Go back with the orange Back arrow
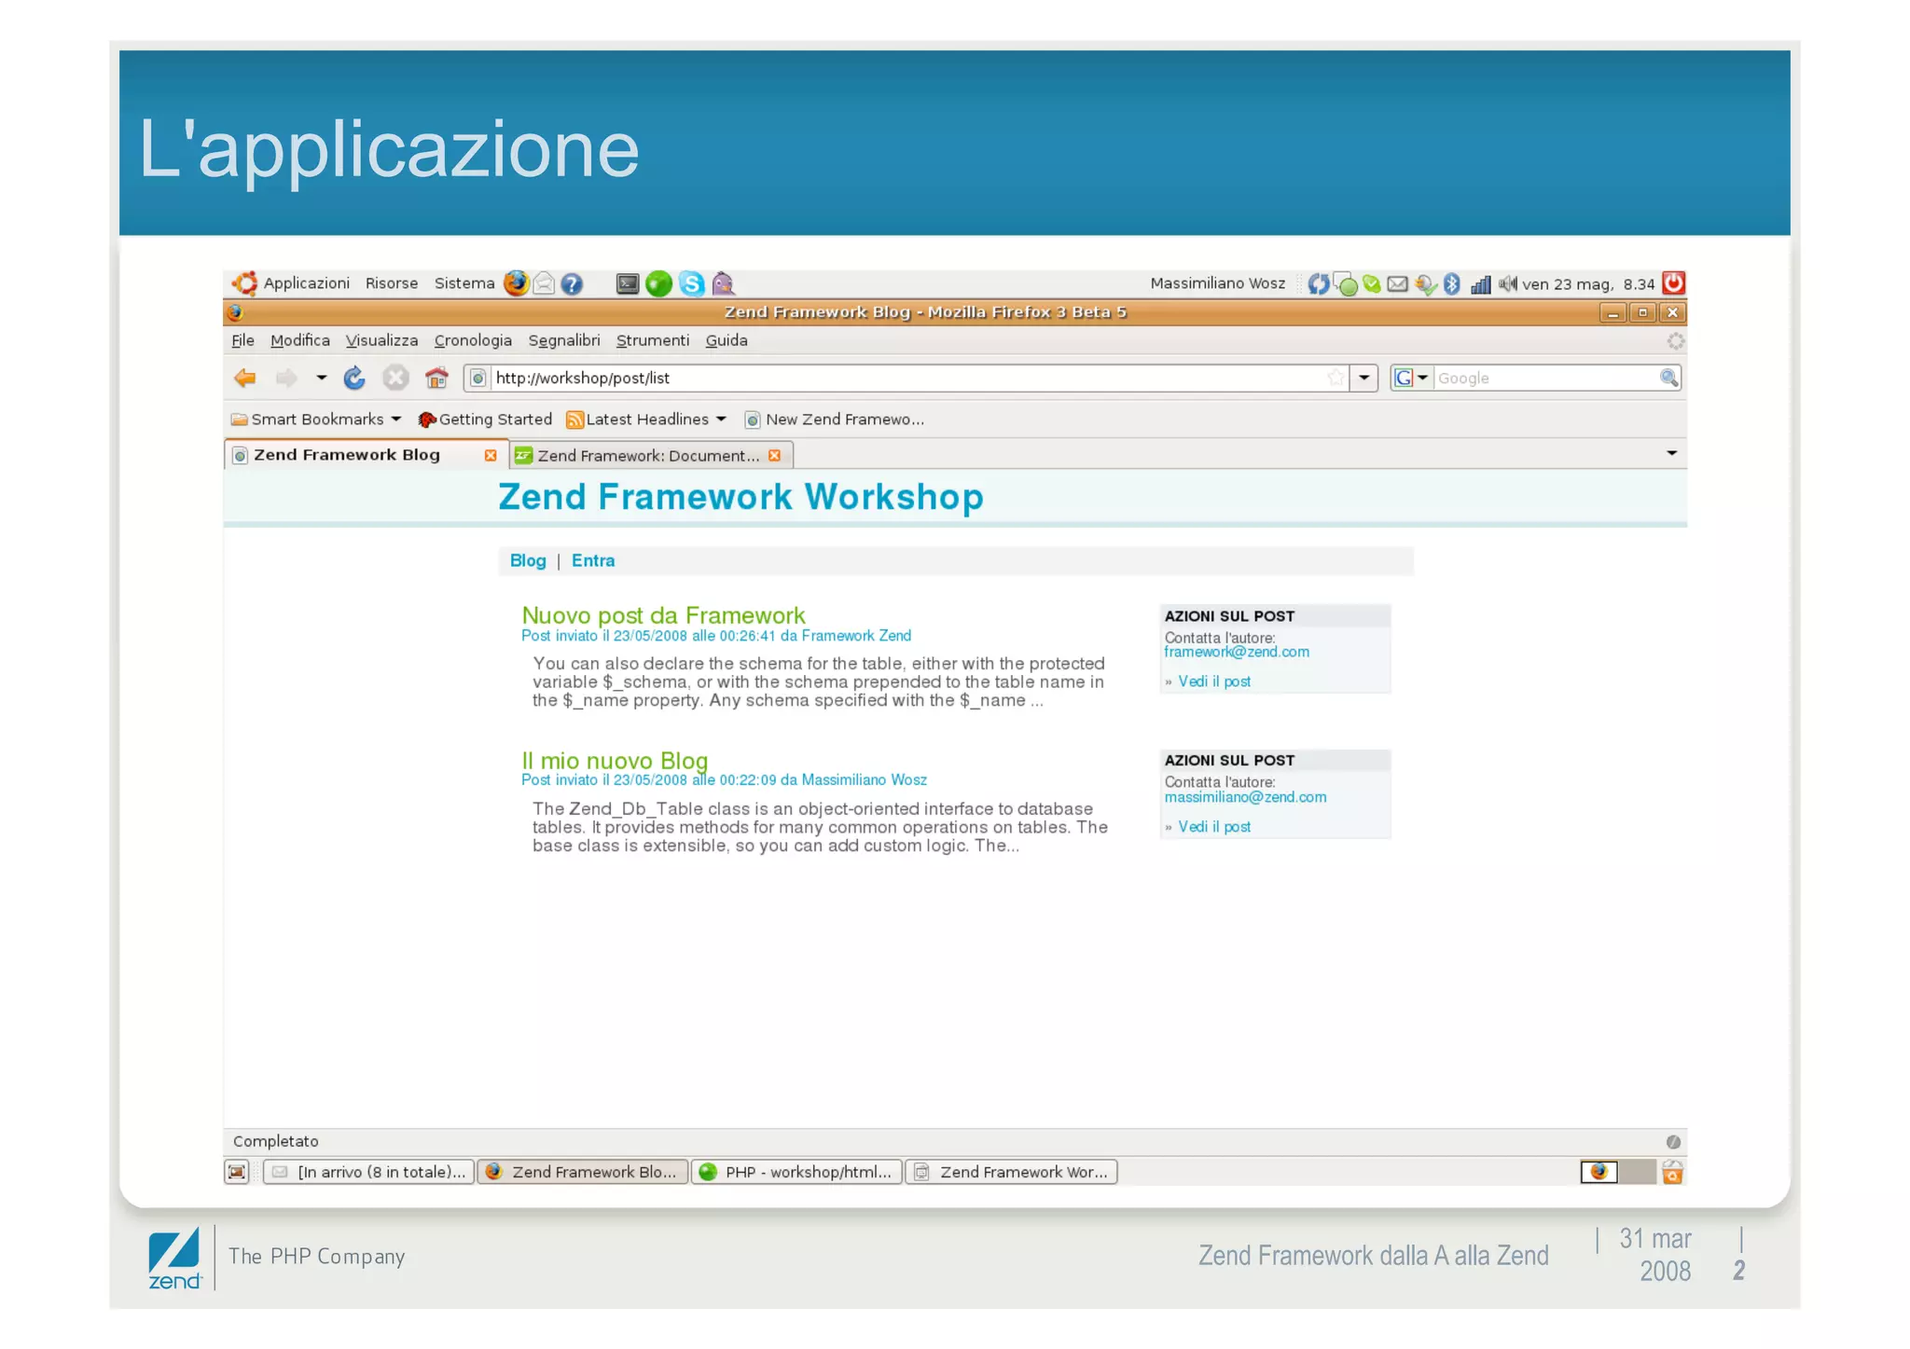 pos(245,378)
